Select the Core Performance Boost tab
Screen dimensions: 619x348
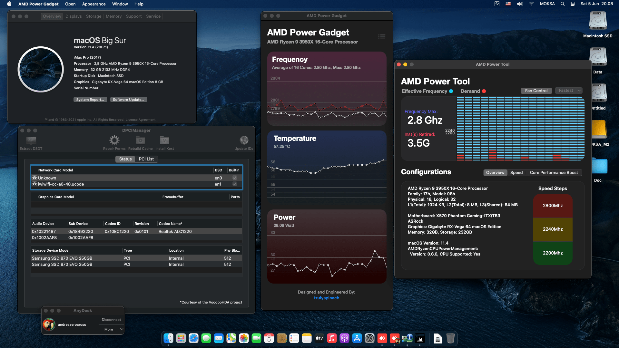[554, 173]
